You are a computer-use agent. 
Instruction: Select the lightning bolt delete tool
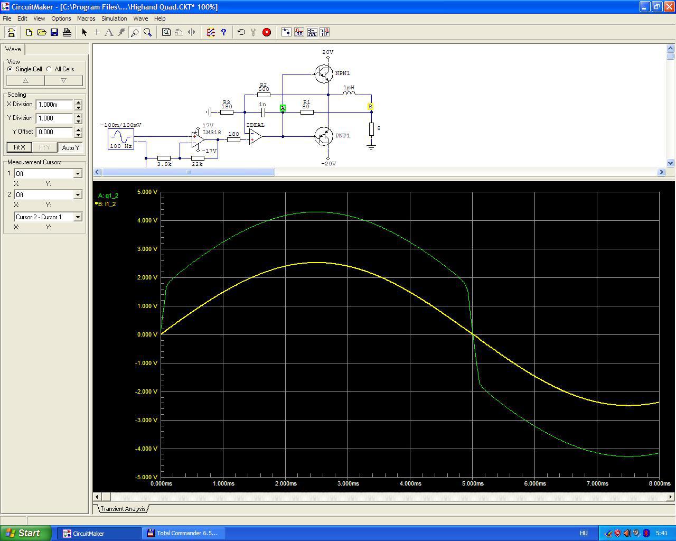pyautogui.click(x=121, y=32)
